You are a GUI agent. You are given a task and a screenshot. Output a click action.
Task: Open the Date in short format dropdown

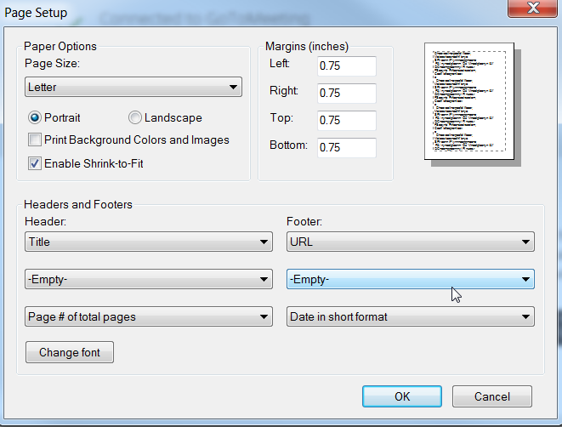coord(411,316)
